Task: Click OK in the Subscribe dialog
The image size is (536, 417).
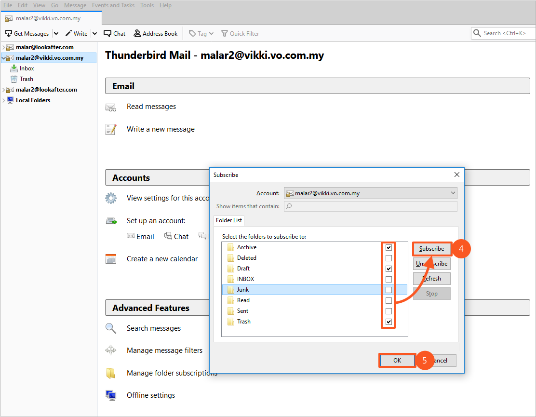Action: pyautogui.click(x=397, y=360)
